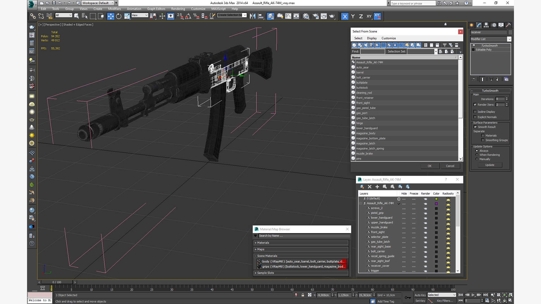541x304 pixels.
Task: Toggle Display Lights filter in Select From Scene
Action: pos(366,45)
